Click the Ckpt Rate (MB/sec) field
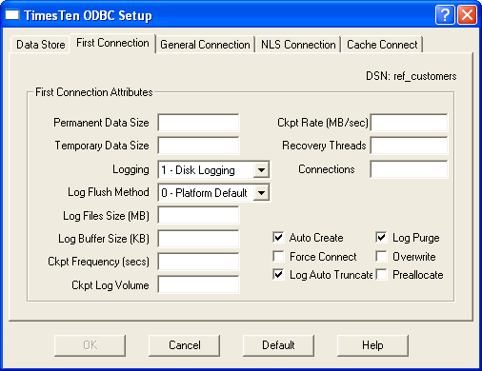This screenshot has height=371, width=482. [x=409, y=123]
